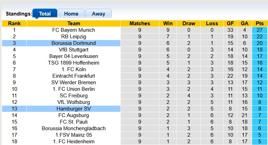Click Bayer 04 Leverkusen team link
Screen dimensions: 268x145
tap(74, 56)
